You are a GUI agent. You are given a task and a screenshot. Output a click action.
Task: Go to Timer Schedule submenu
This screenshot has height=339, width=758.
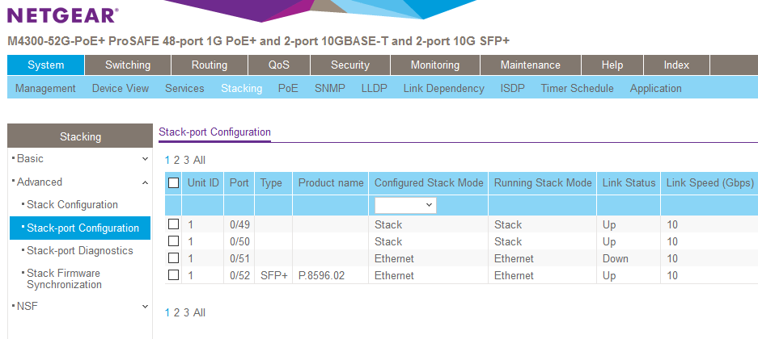coord(578,88)
